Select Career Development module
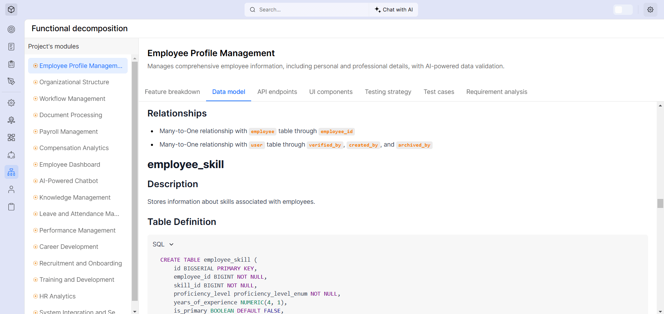 78,247
